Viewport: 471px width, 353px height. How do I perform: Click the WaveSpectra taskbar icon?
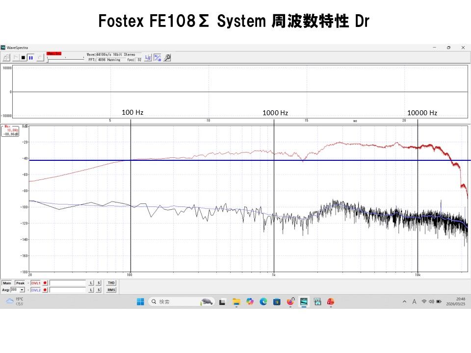(304, 302)
